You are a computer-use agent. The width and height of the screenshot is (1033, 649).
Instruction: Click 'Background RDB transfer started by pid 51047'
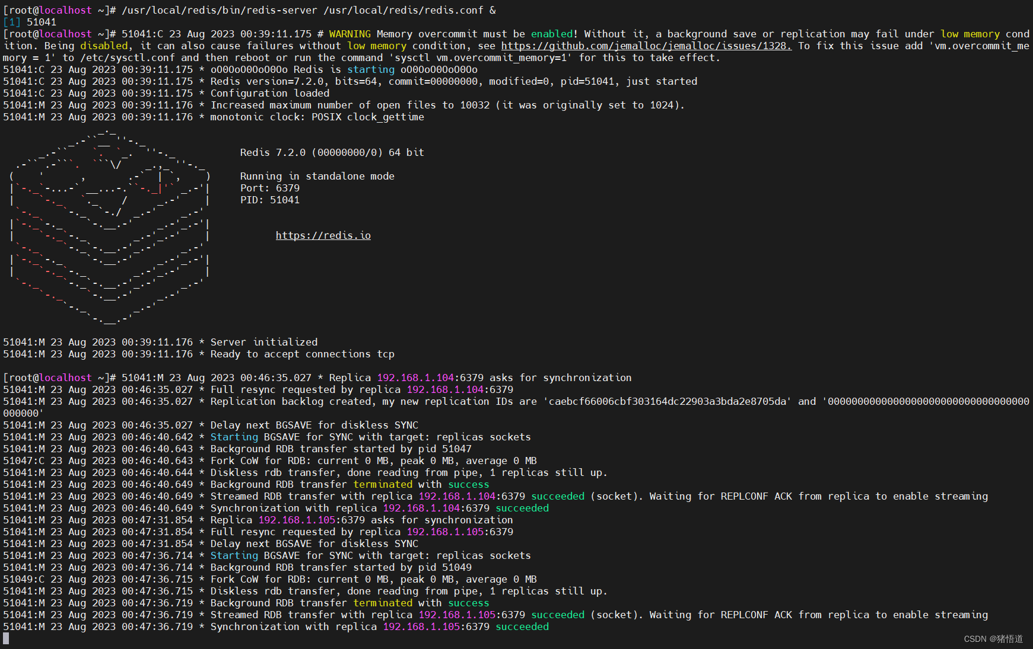tap(341, 449)
